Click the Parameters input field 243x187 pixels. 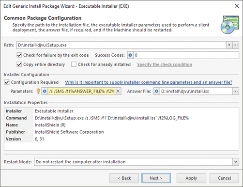coord(81,91)
